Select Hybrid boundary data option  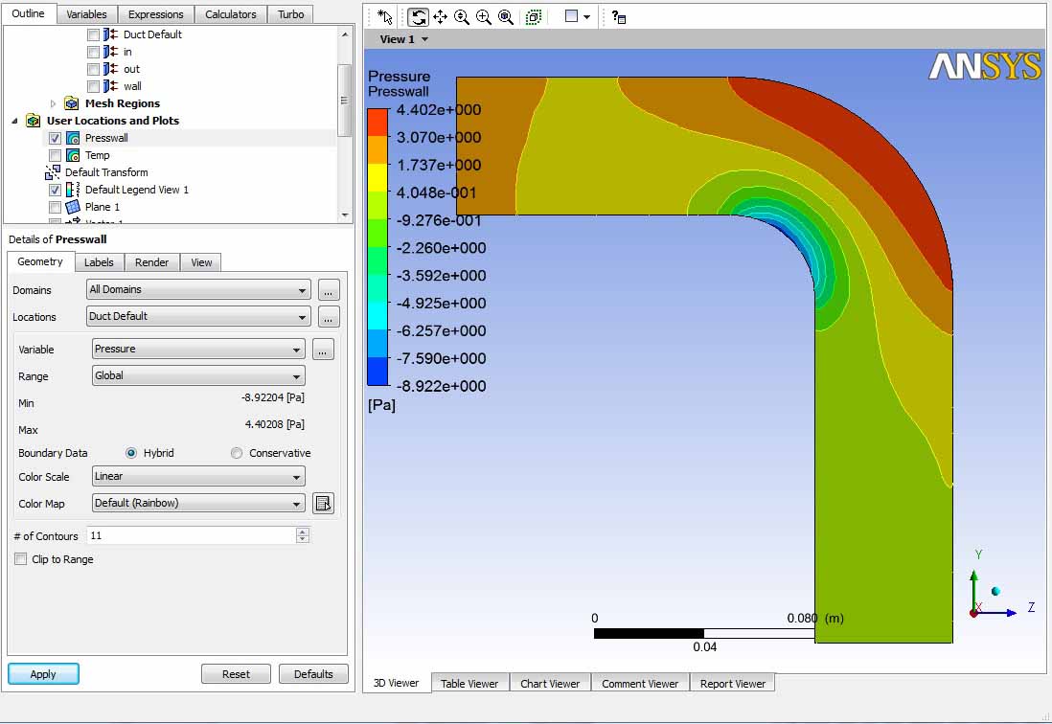pyautogui.click(x=131, y=453)
